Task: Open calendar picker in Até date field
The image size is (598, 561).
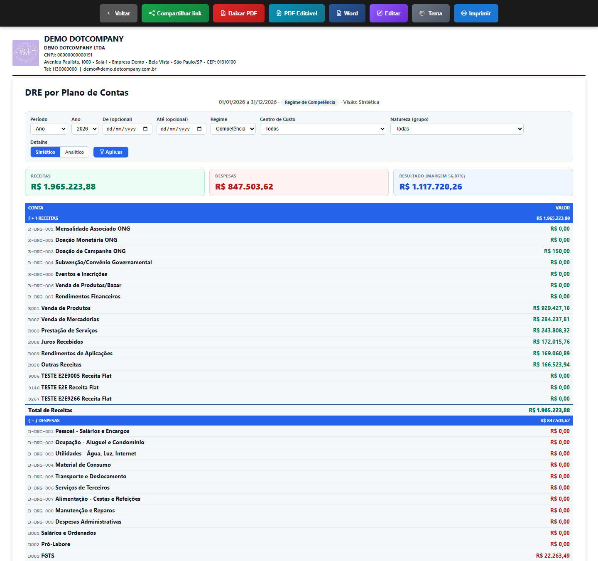Action: click(199, 129)
